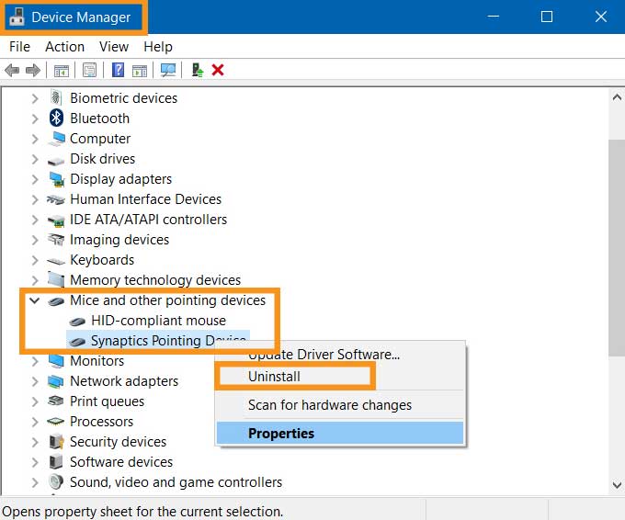
Task: Click the Update driver software toolbar icon
Action: click(x=198, y=70)
